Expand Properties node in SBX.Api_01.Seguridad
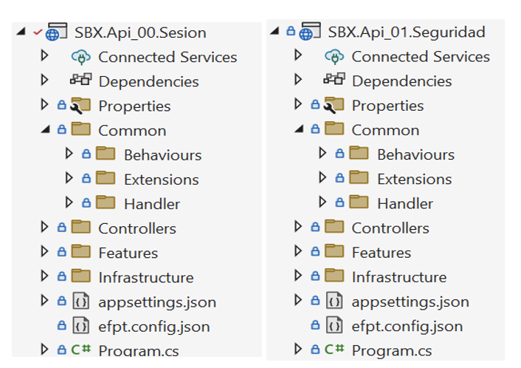Screen dimensions: 521x368 (x=298, y=104)
